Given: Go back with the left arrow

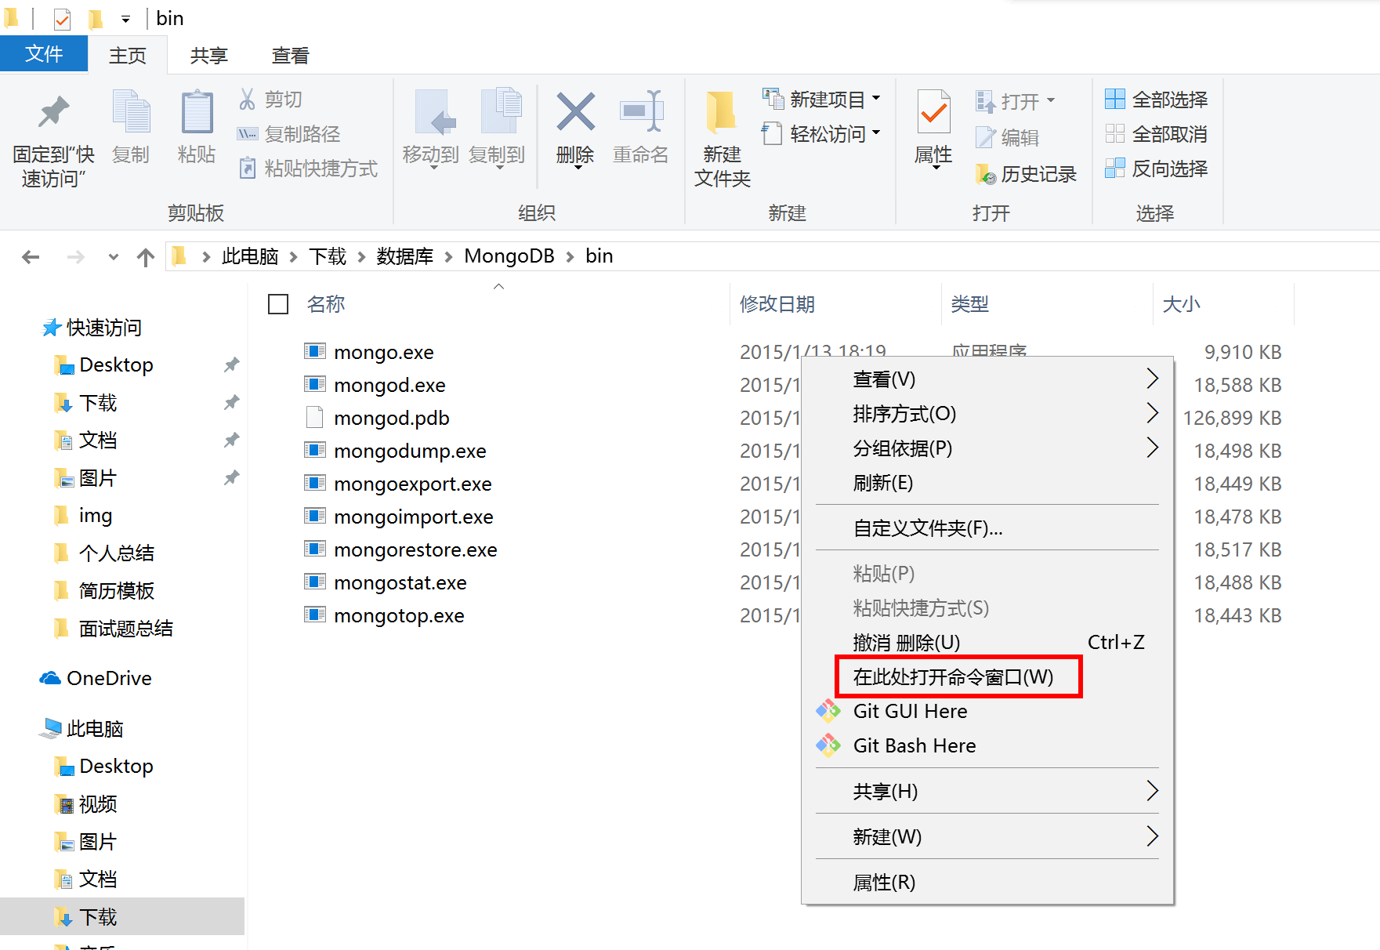Looking at the screenshot, I should tap(31, 257).
